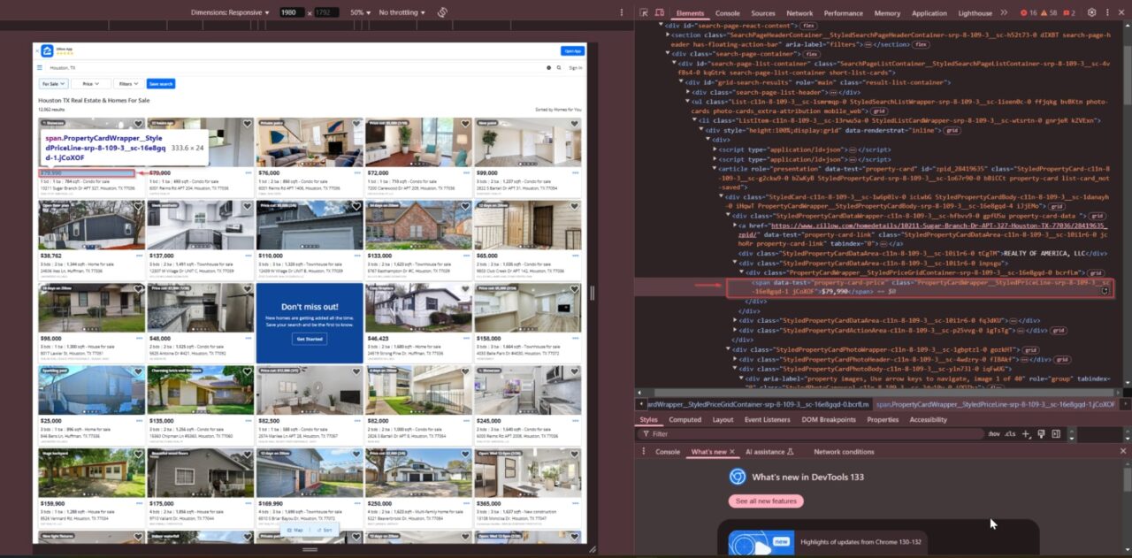Toggle the .cls class editor
The height and width of the screenshot is (558, 1132).
coord(1009,433)
